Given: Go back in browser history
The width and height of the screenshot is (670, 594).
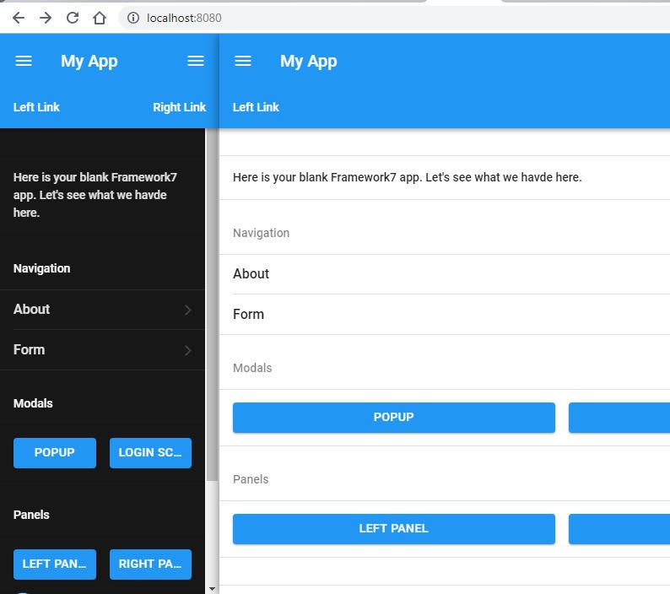Looking at the screenshot, I should (x=19, y=18).
